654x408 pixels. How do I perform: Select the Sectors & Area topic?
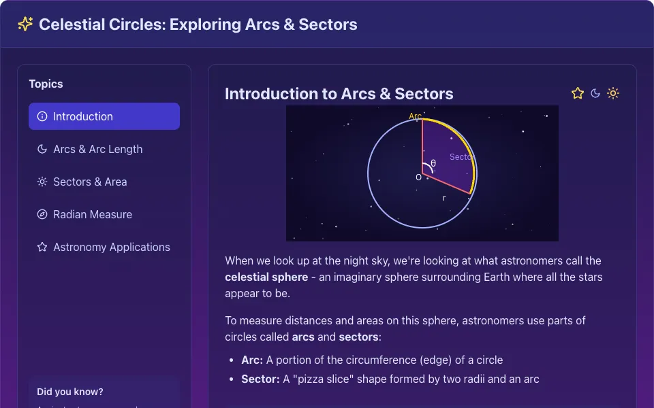[104, 182]
